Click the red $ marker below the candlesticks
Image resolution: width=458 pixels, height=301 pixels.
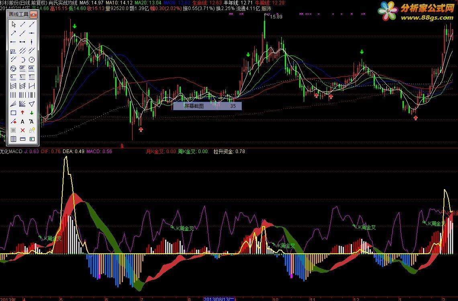click(122, 145)
